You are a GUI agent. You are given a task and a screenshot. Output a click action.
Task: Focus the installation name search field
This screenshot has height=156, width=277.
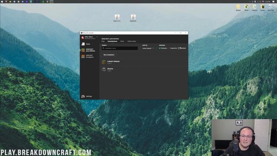(x=119, y=48)
